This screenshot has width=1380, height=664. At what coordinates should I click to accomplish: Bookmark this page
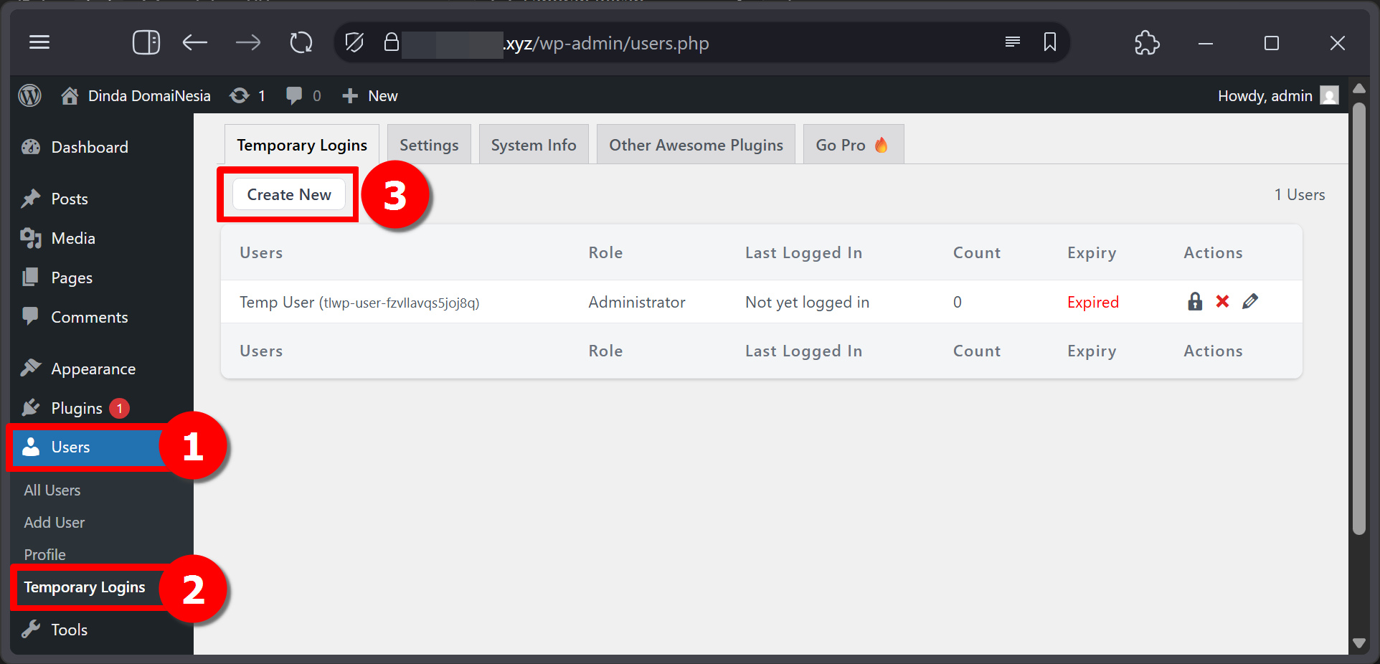(1050, 42)
